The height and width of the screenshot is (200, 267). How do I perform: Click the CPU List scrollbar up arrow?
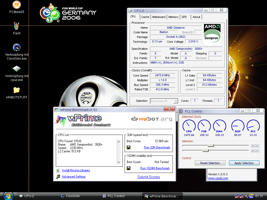pyautogui.click(x=119, y=141)
